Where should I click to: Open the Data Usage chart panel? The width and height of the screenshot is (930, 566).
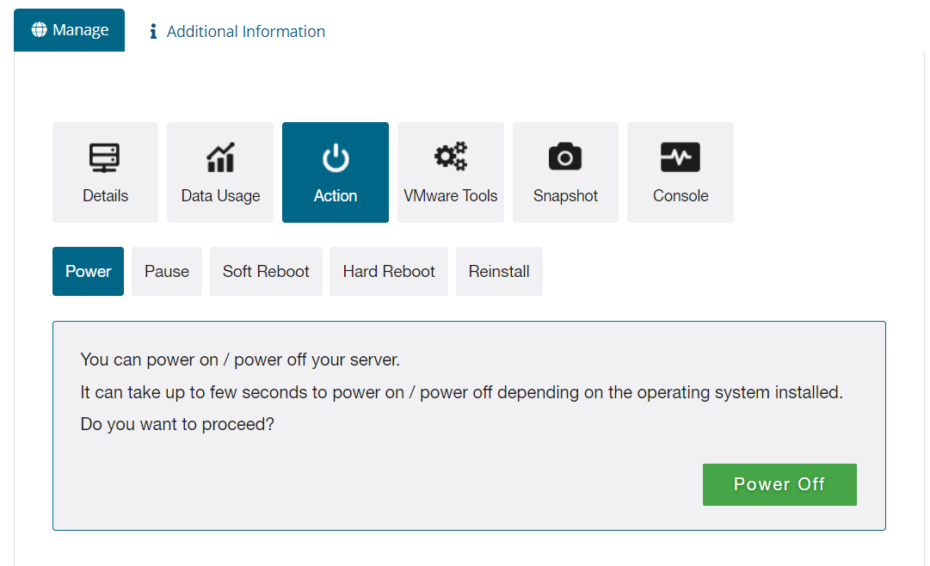point(220,173)
